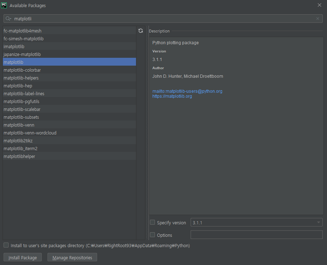Select matplotlib-scalebar package
Screen dimensions: 327x265
point(70,109)
